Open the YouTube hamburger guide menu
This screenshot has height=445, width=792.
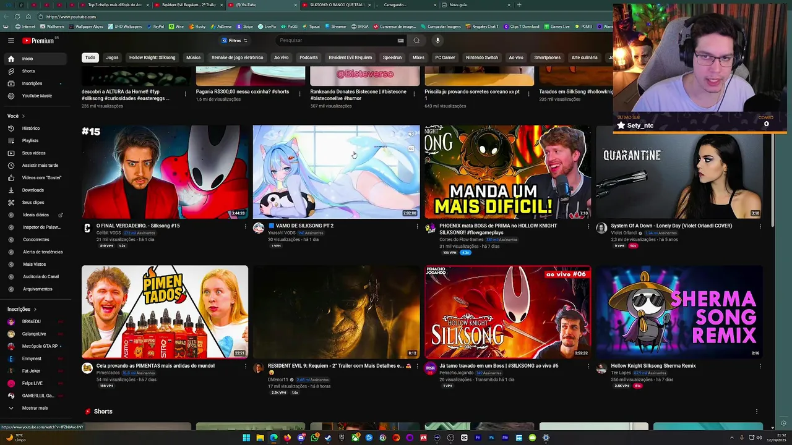click(x=11, y=40)
